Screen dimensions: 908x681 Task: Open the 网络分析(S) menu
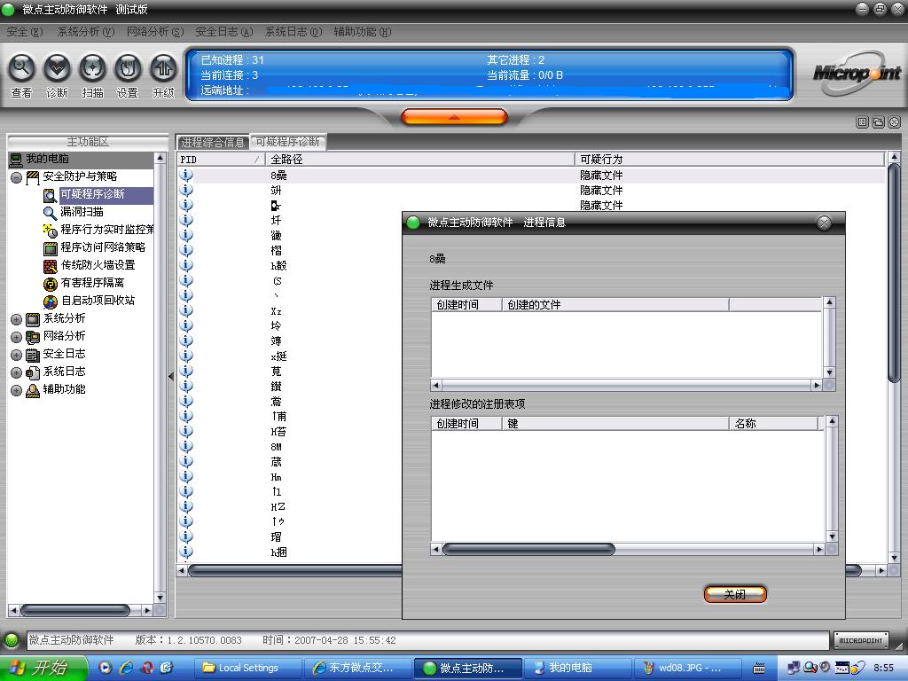tap(154, 32)
